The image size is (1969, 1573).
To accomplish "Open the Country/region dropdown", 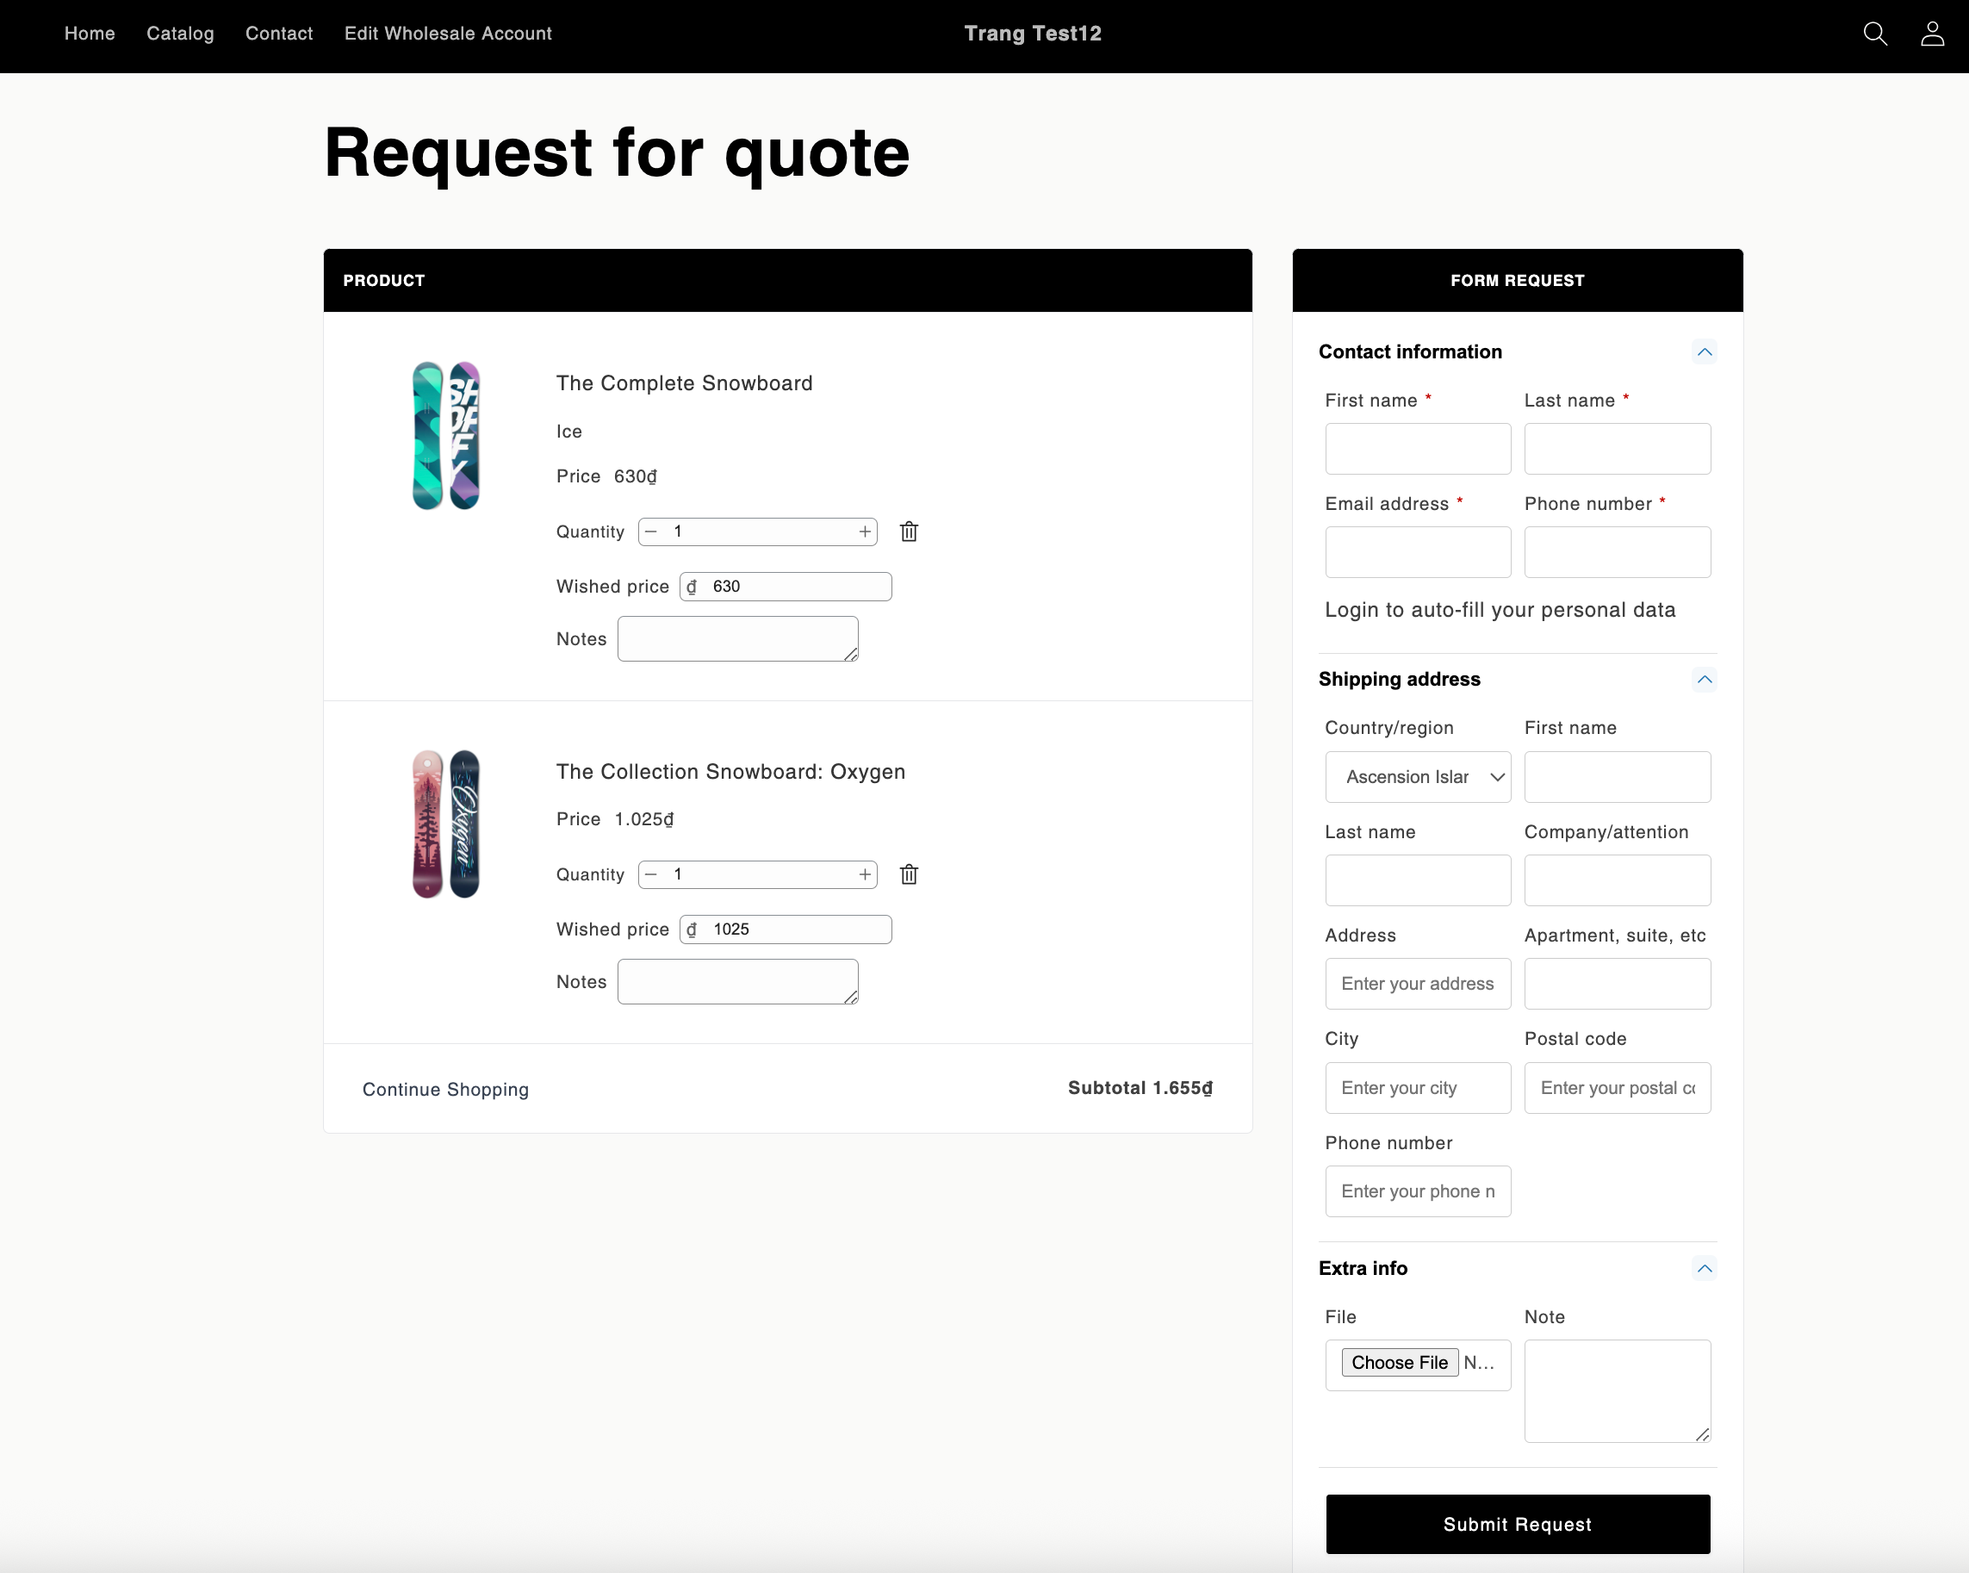I will click(1418, 776).
